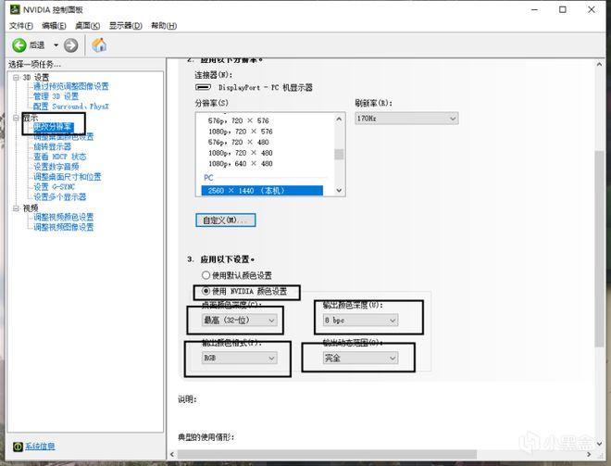
Task: Open the 文件(F) menu
Action: tap(21, 25)
